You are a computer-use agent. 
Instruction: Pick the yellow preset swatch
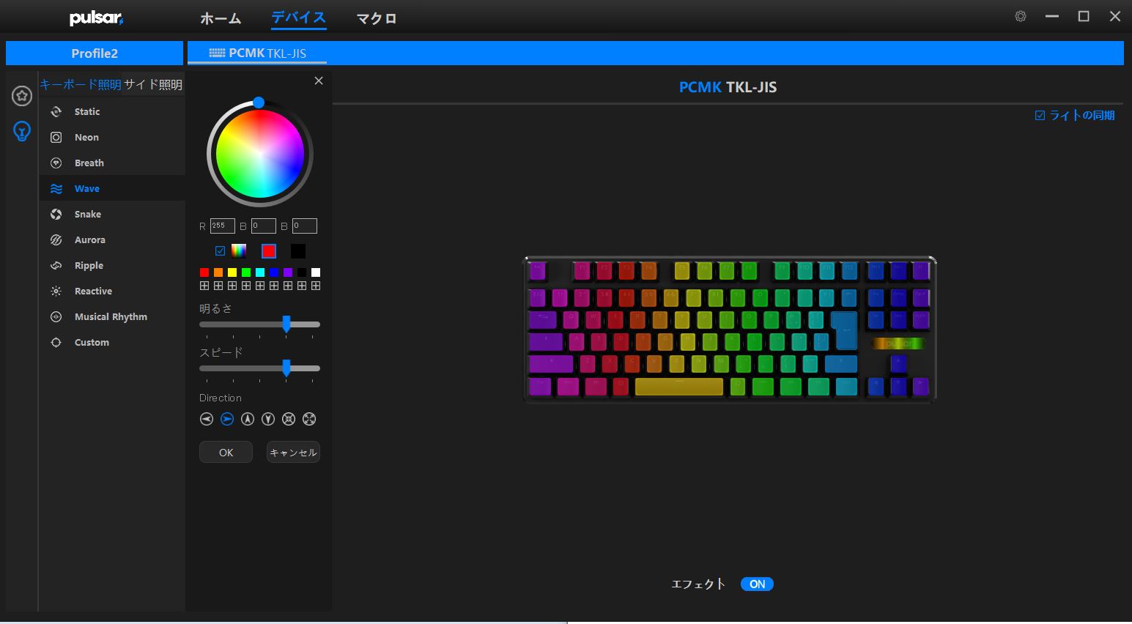232,272
